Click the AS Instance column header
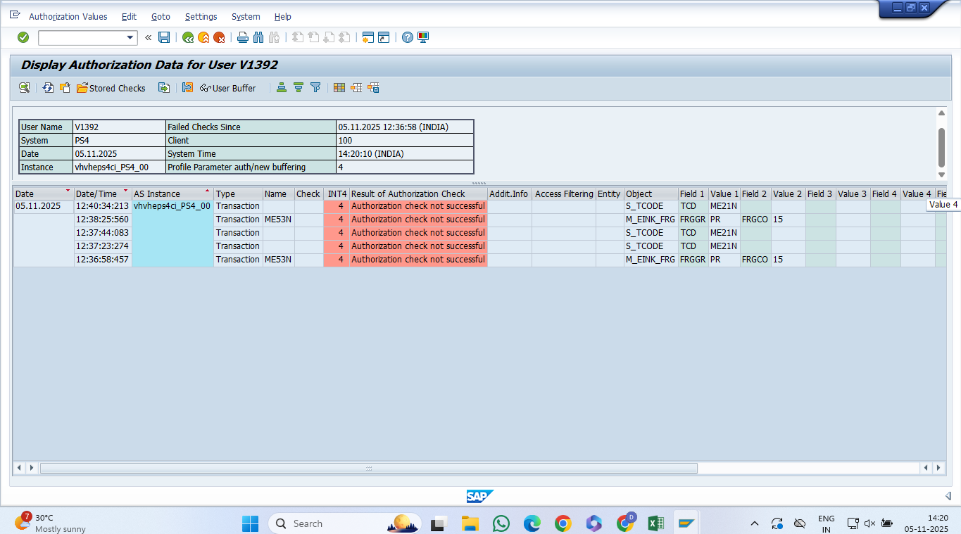Viewport: 961px width, 534px height. pyautogui.click(x=157, y=193)
